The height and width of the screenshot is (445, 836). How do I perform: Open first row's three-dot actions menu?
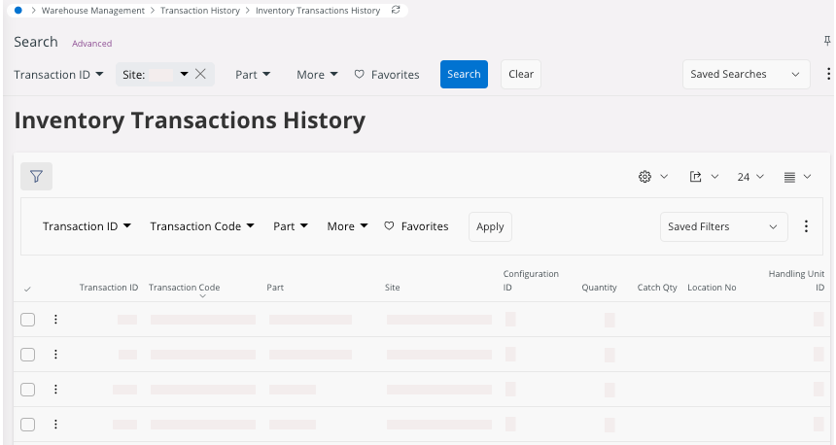click(55, 320)
